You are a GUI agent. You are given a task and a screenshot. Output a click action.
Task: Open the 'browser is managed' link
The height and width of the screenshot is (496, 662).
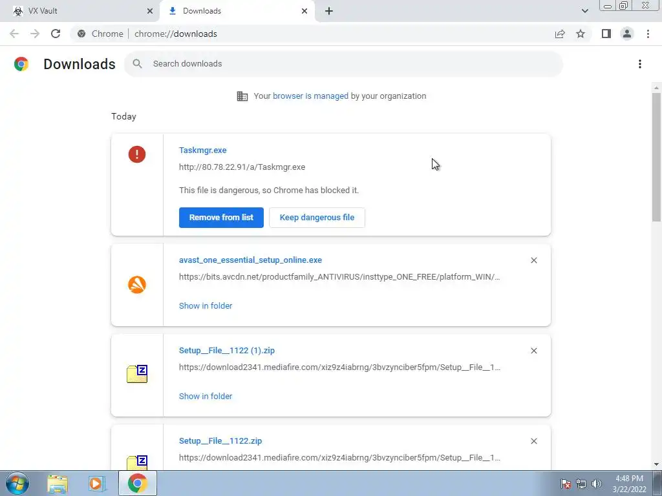(310, 96)
